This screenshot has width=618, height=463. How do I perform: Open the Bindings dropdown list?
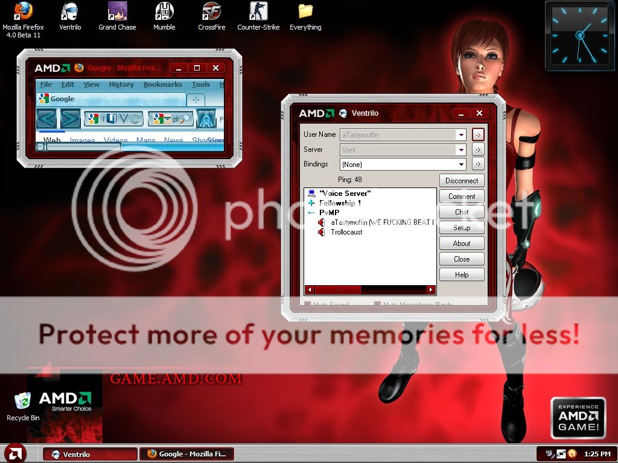[x=461, y=164]
